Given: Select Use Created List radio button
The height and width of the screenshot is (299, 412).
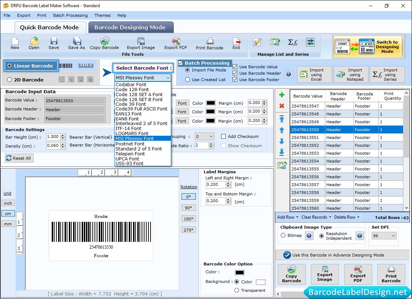Looking at the screenshot, I should [x=187, y=80].
